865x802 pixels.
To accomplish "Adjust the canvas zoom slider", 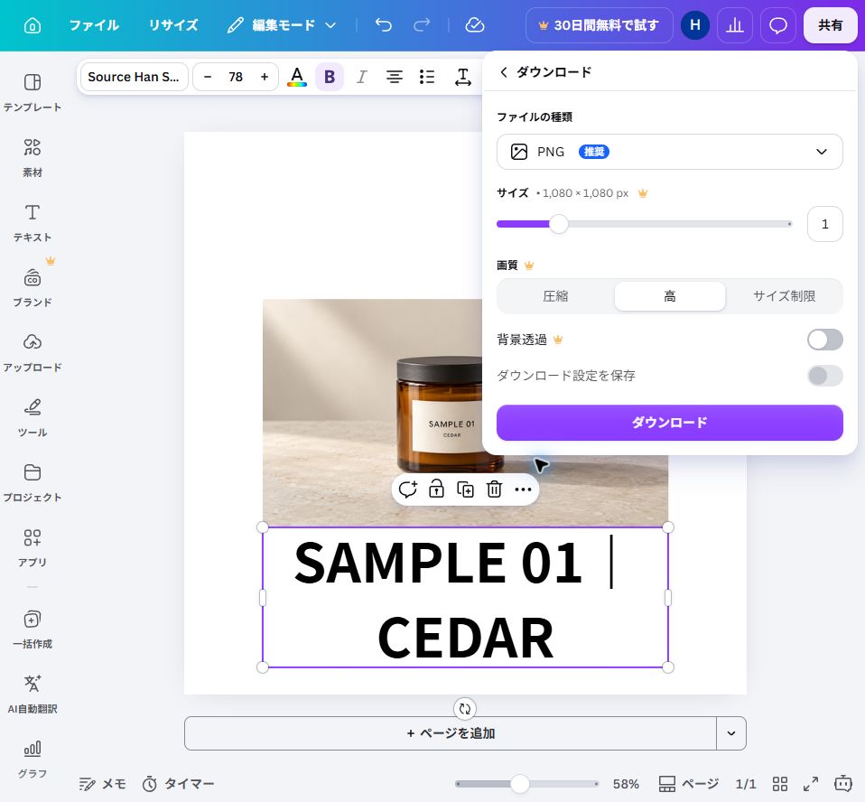I will pos(520,784).
